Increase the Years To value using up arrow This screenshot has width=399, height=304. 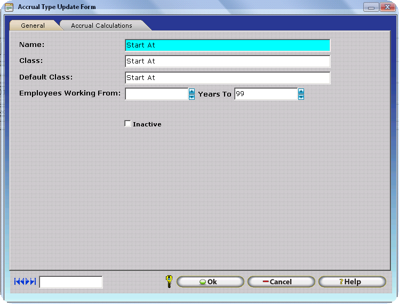pyautogui.click(x=301, y=91)
